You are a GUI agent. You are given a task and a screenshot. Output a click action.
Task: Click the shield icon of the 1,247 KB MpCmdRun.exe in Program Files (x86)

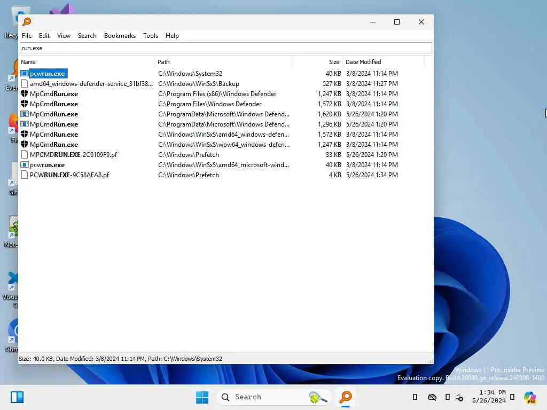(25, 94)
